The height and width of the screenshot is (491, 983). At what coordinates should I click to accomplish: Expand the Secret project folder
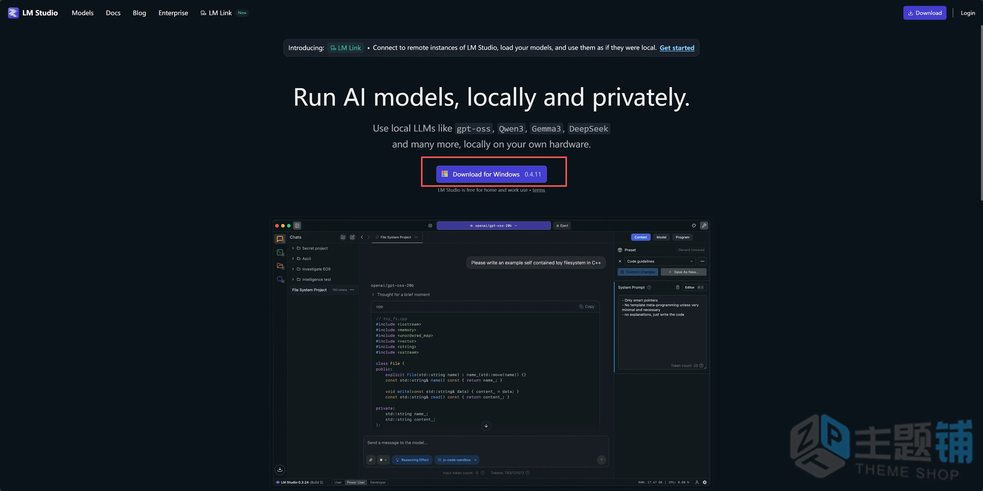(293, 248)
